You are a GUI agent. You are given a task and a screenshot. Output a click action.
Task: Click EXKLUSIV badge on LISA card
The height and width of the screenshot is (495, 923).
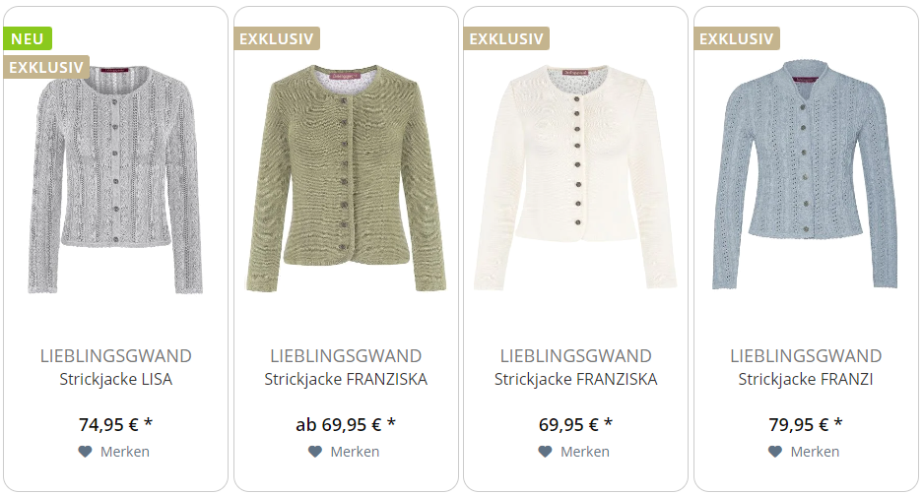pos(46,67)
